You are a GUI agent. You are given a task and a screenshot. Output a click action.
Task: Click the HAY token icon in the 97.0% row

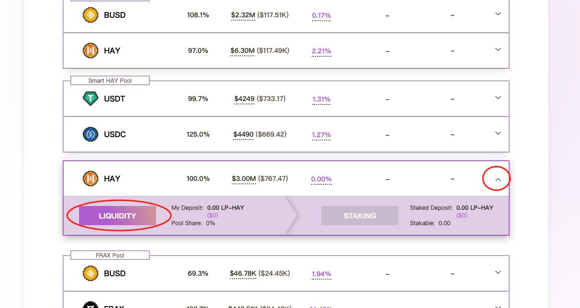(91, 51)
